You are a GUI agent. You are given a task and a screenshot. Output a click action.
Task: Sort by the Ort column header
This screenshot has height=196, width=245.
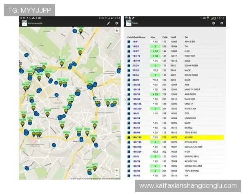click(x=186, y=37)
